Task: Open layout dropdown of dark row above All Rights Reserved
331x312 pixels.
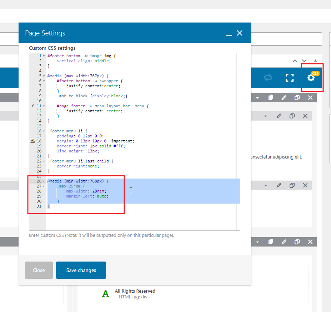Action: coord(257,242)
